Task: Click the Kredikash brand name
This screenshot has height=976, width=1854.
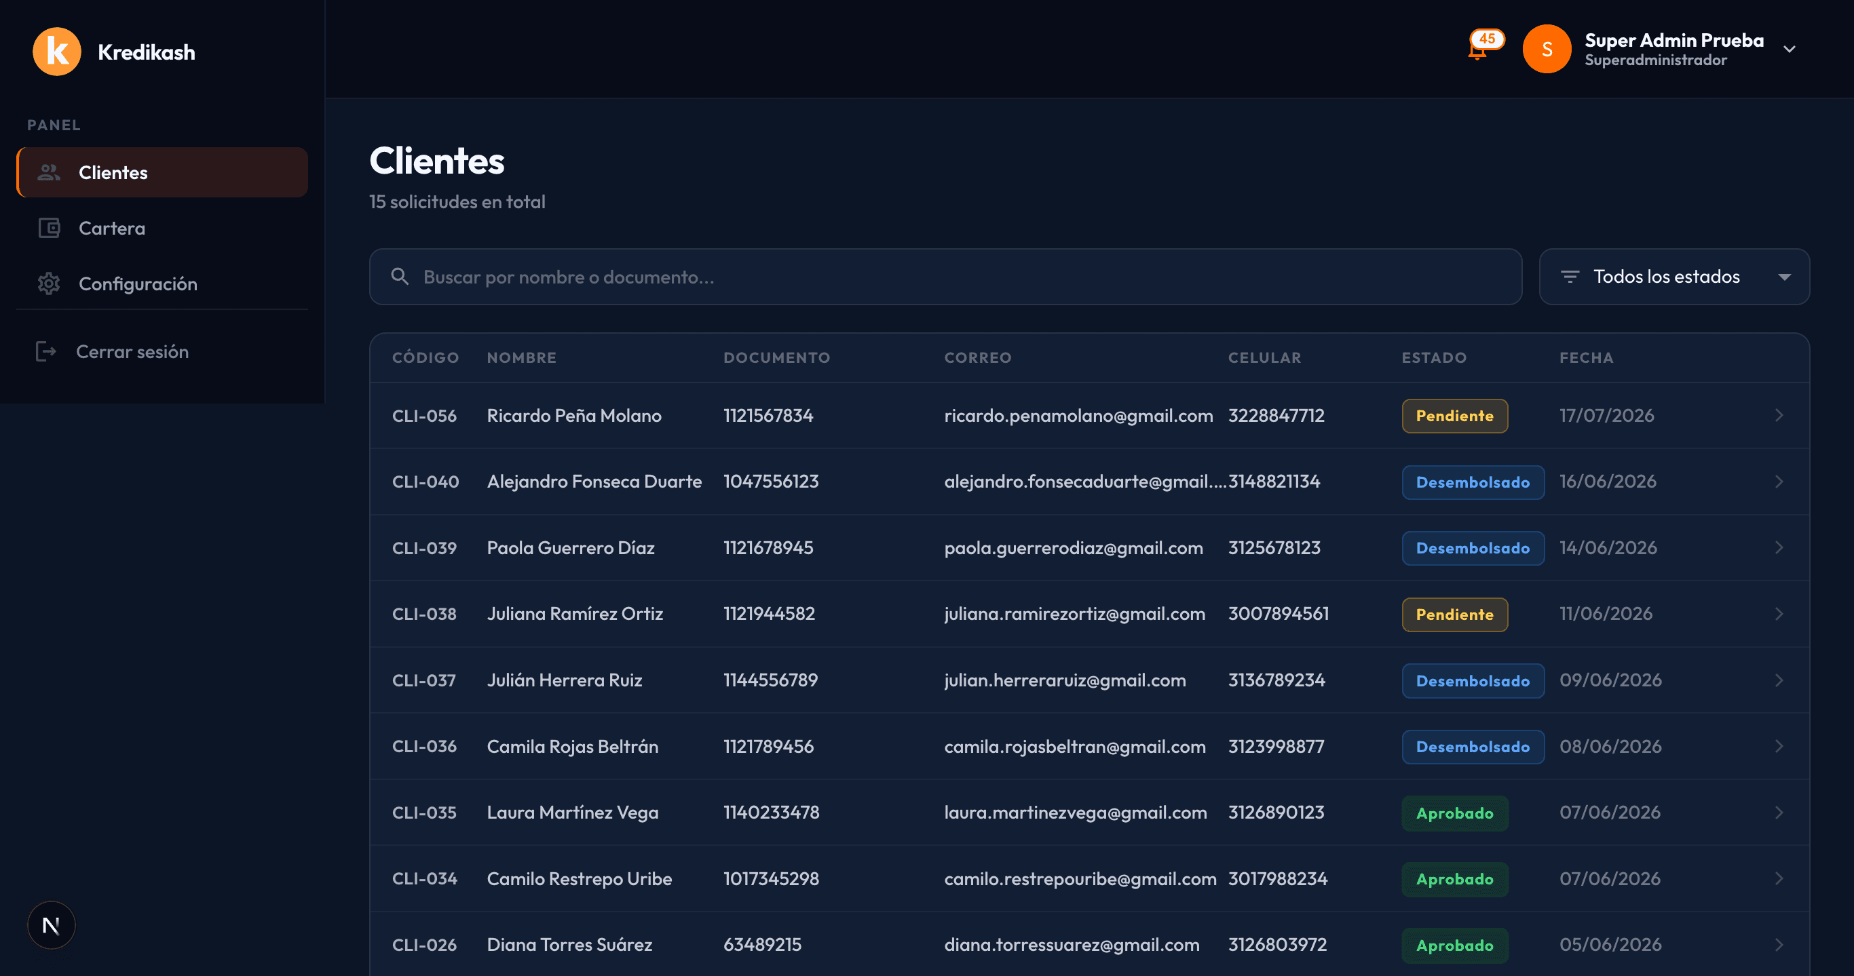Action: click(146, 52)
